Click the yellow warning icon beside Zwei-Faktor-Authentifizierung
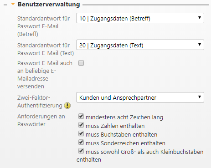 (67, 106)
